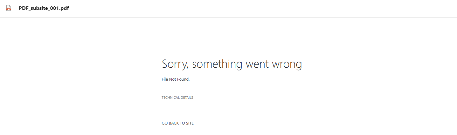
Task: Click the 'File Not Found.' message
Action: (176, 79)
